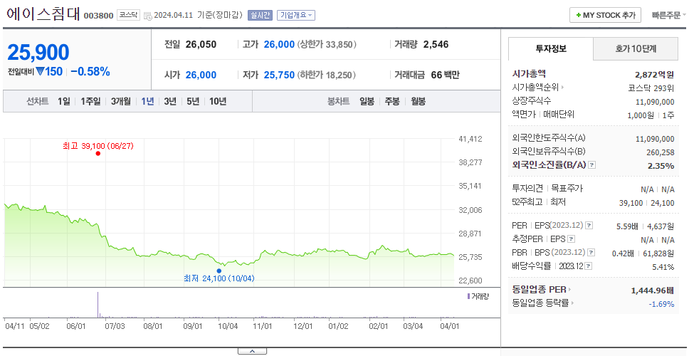Select 1일 line chart period

coord(64,102)
